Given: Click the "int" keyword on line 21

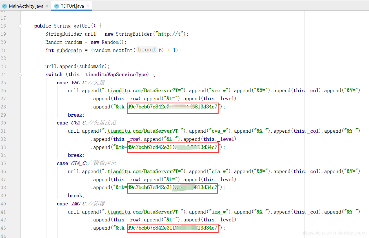Looking at the screenshot, I should 50,50.
